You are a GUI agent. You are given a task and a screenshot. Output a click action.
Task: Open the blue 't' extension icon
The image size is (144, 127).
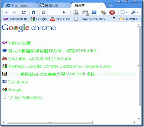pyautogui.click(x=94, y=12)
